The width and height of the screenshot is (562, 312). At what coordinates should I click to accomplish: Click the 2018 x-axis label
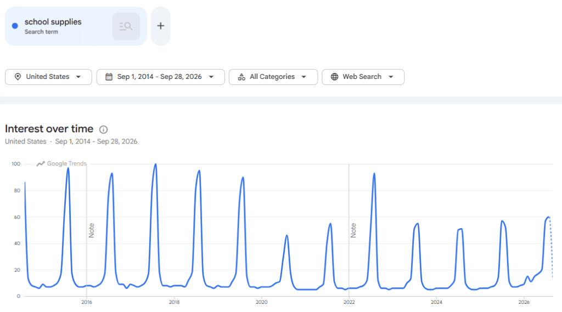coord(174,302)
